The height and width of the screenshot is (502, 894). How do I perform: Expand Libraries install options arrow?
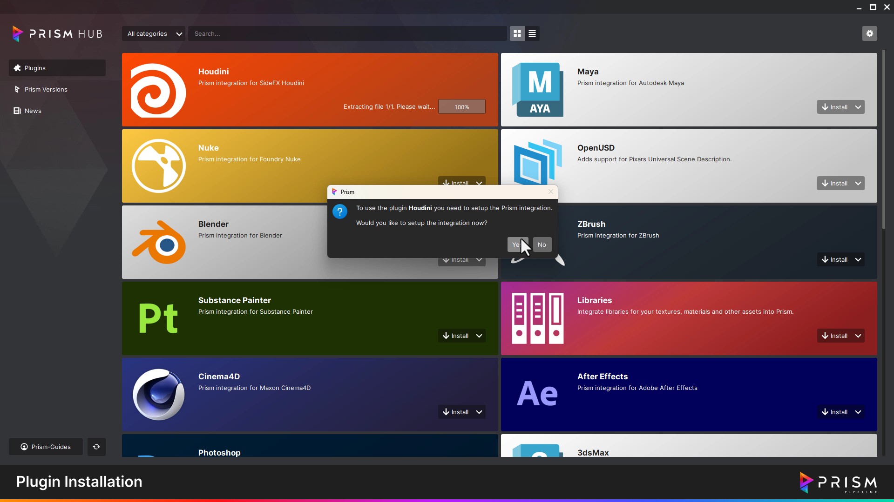click(858, 336)
